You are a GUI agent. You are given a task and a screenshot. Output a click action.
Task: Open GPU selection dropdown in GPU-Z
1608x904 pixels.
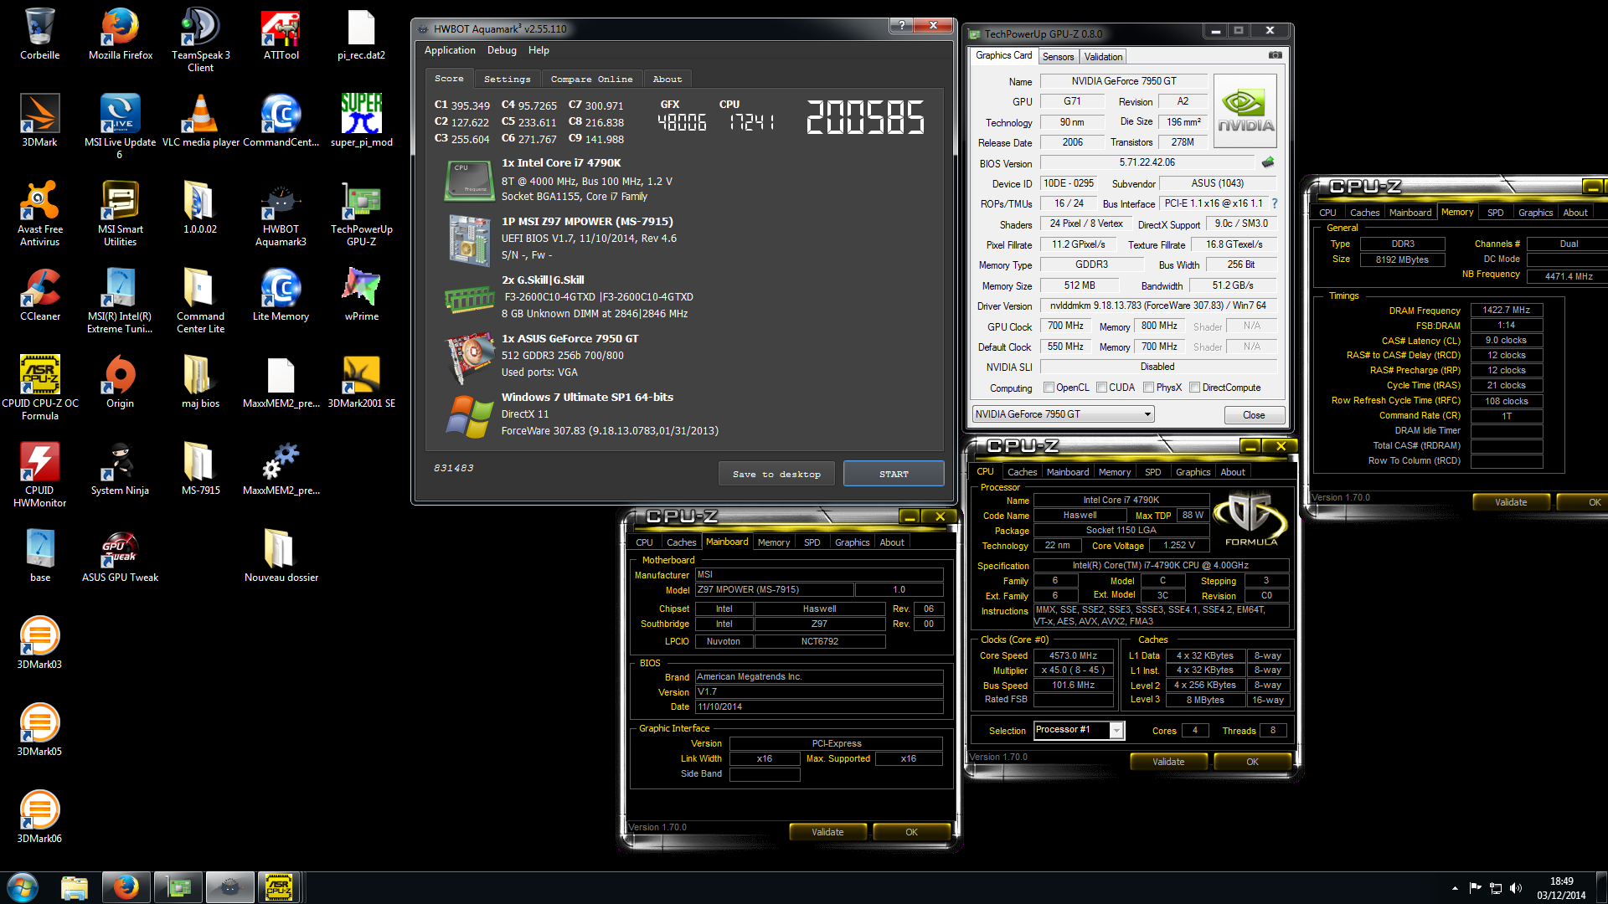[x=1063, y=414]
